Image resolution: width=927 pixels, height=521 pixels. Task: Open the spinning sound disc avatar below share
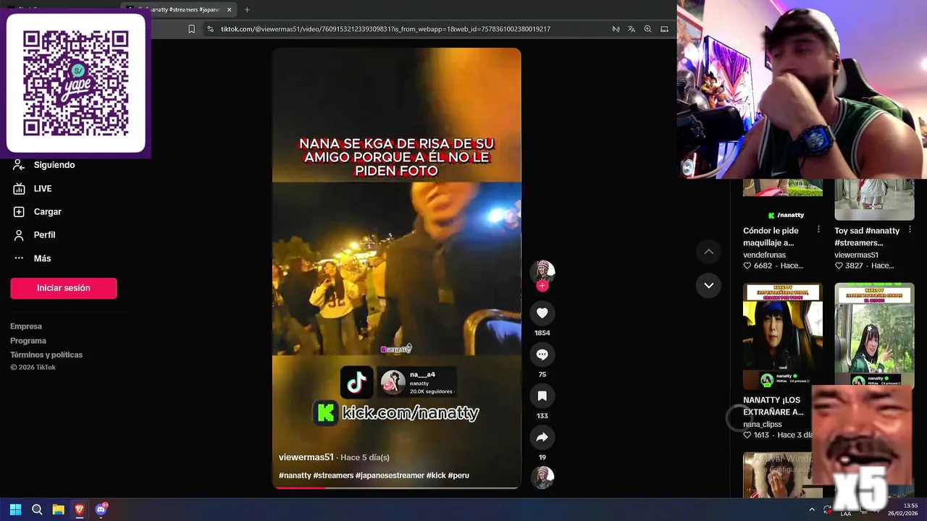(542, 478)
